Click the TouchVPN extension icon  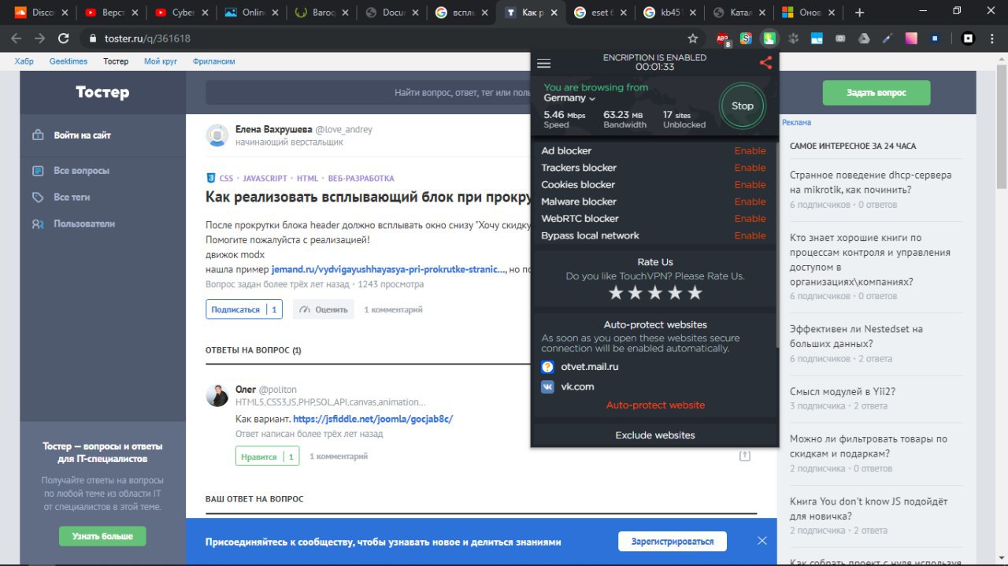tap(769, 38)
